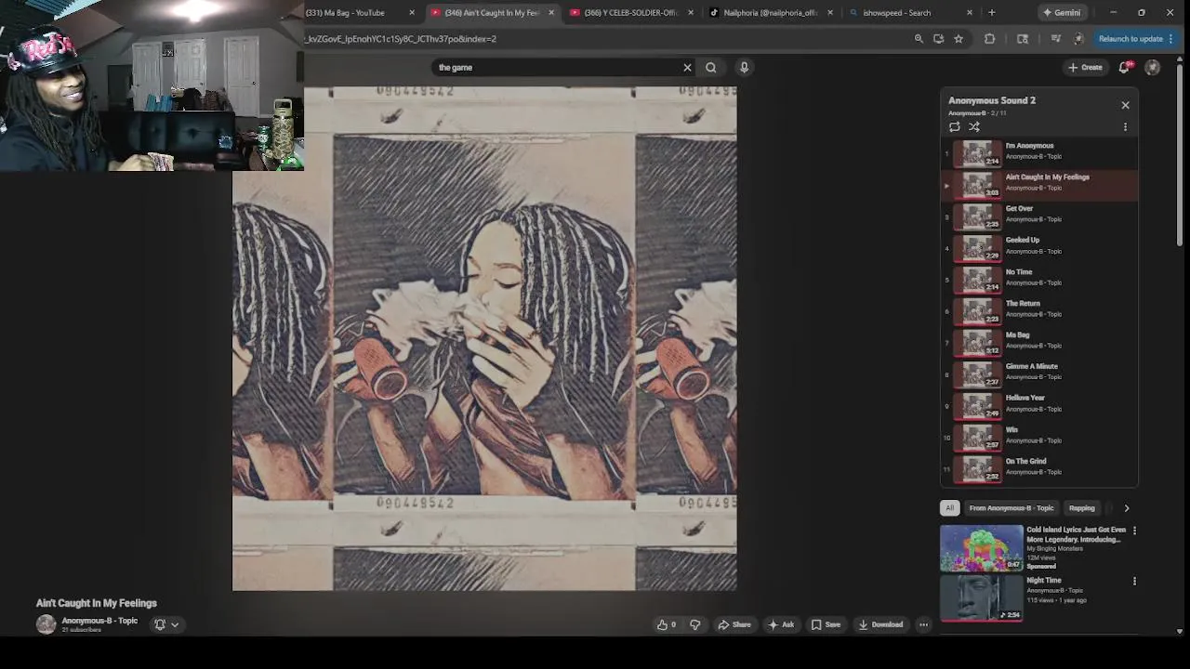Viewport: 1190px width, 669px height.
Task: Open a new browser tab
Action: 991,13
